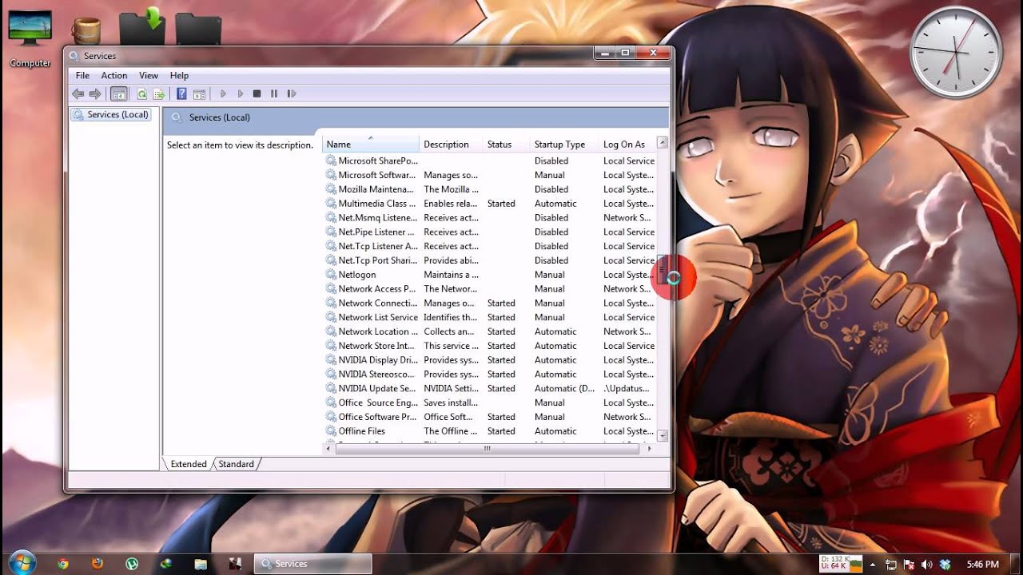The height and width of the screenshot is (575, 1023).
Task: Sort by the Startup Type column header
Action: click(564, 145)
